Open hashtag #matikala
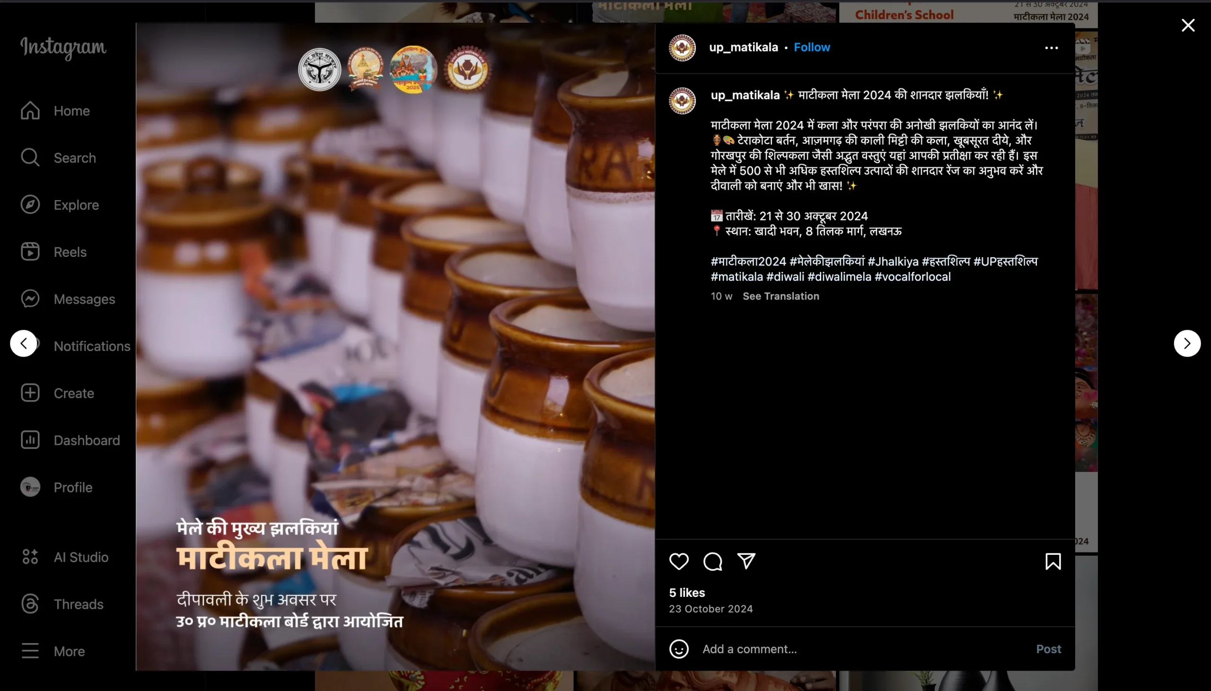Viewport: 1211px width, 691px height. pos(737,277)
